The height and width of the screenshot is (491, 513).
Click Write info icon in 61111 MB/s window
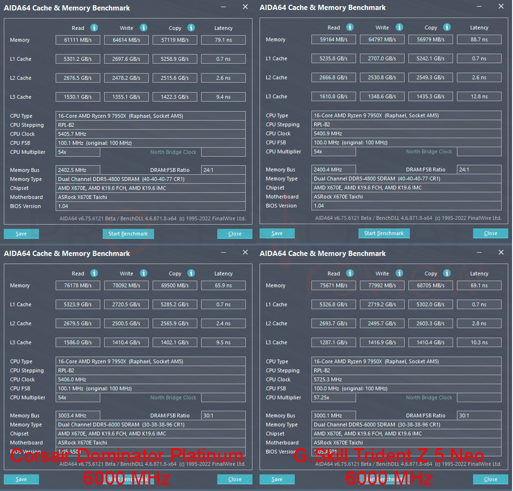[143, 28]
